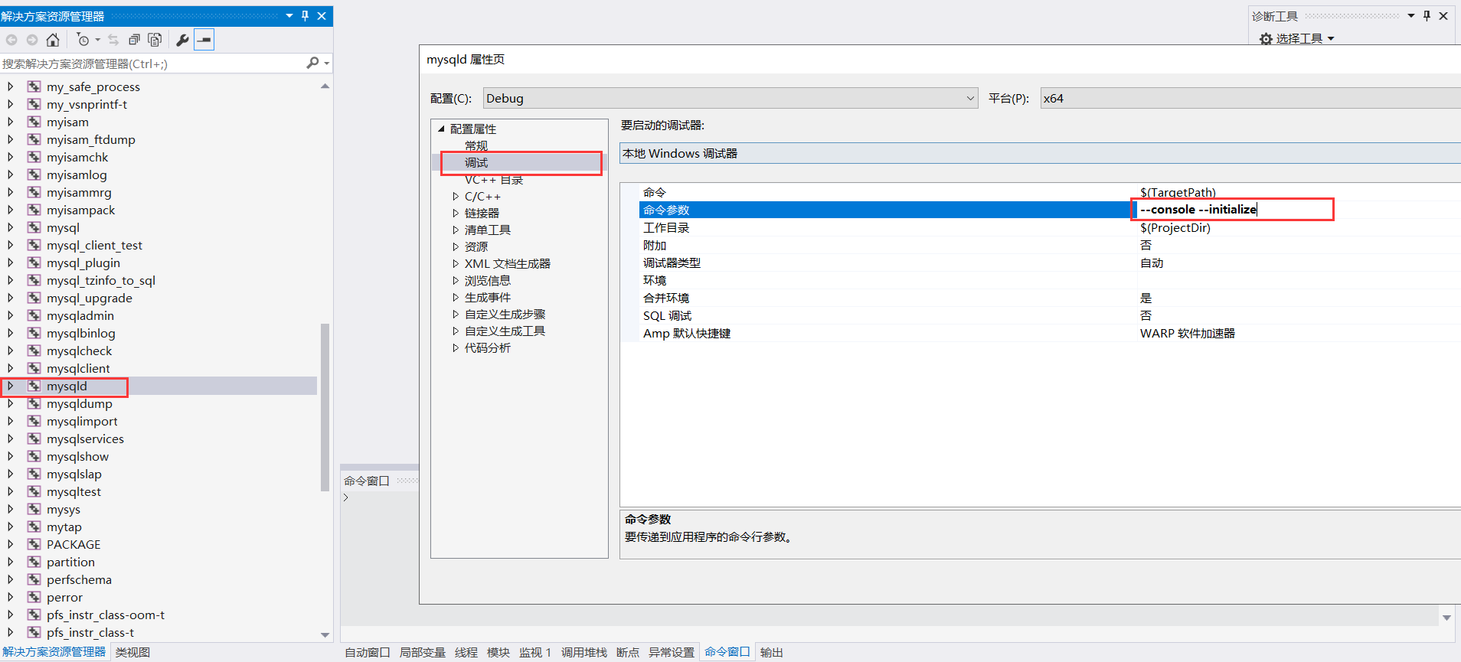Click the mysqldump project icon
The width and height of the screenshot is (1461, 662).
pos(34,403)
